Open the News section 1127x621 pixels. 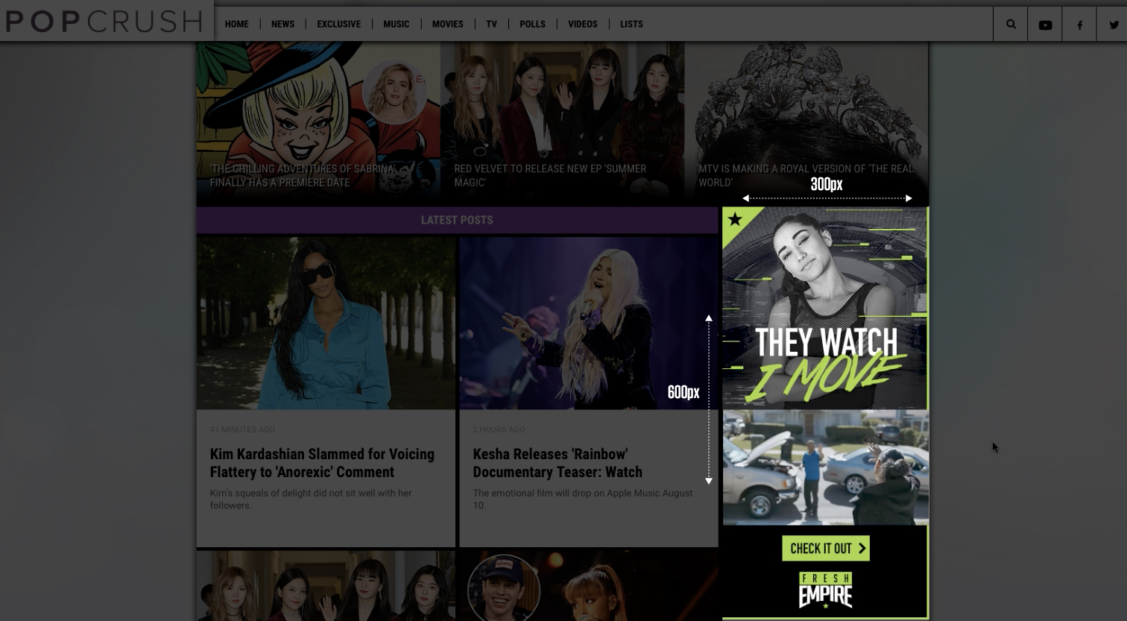282,24
